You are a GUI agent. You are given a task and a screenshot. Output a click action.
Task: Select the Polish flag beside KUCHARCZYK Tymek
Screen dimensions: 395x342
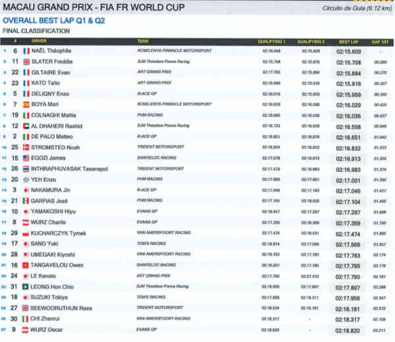26,233
